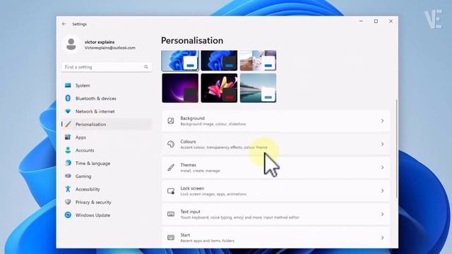Open Accounts category
Image resolution: width=452 pixels, height=254 pixels.
click(x=107, y=150)
